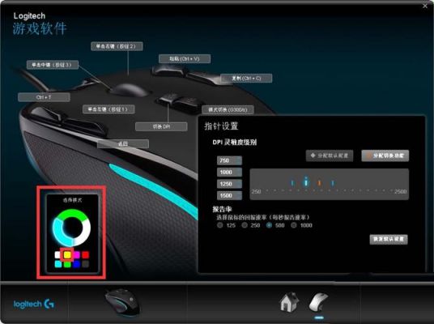Select the 单击左键 (按钮 1) button label

pyautogui.click(x=108, y=109)
